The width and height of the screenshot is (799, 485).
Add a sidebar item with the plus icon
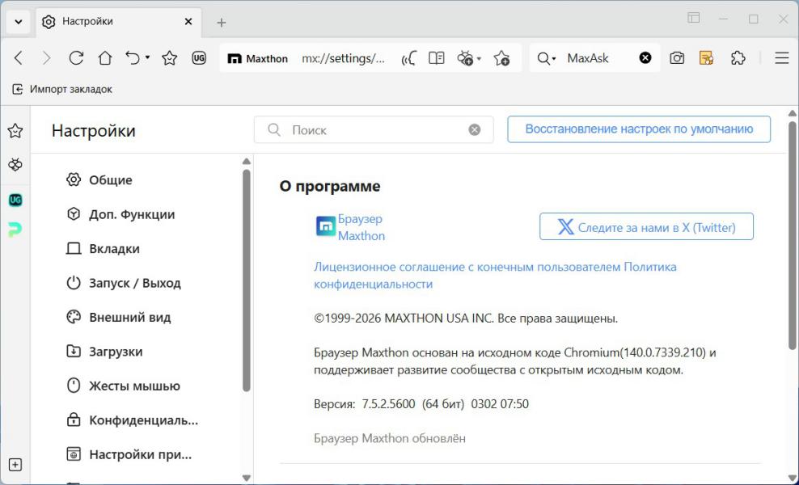click(x=15, y=465)
